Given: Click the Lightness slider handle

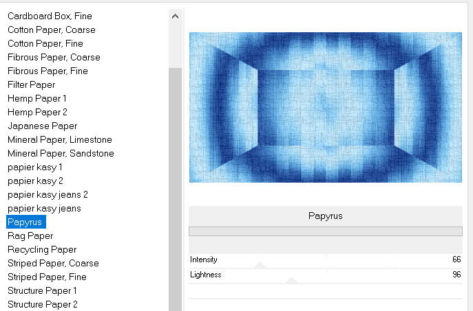Looking at the screenshot, I should (291, 280).
